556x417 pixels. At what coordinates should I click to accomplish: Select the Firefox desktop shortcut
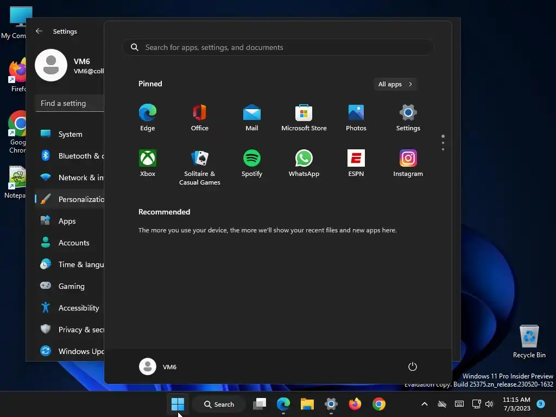pyautogui.click(x=17, y=75)
